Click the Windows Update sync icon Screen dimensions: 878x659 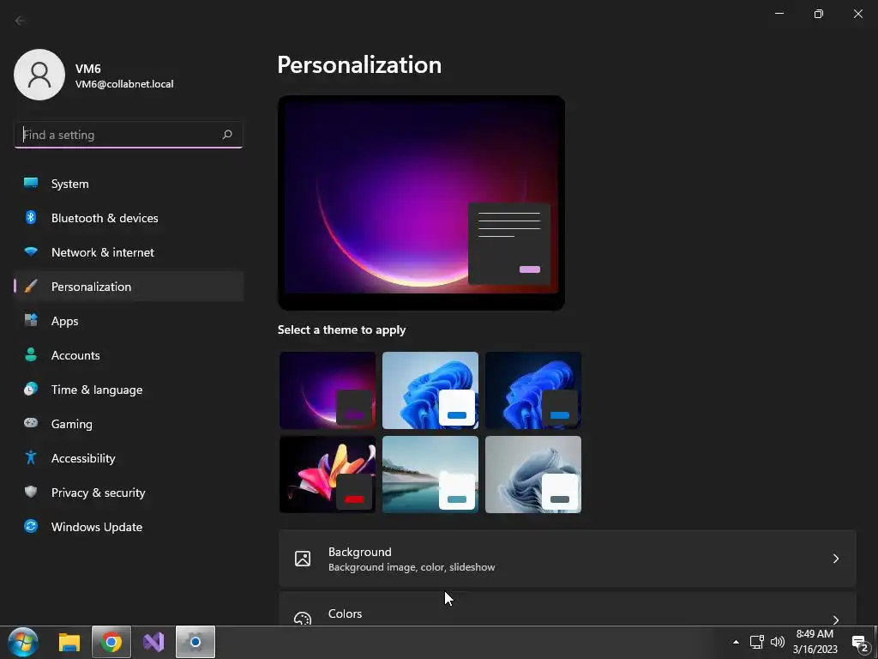[x=31, y=526]
